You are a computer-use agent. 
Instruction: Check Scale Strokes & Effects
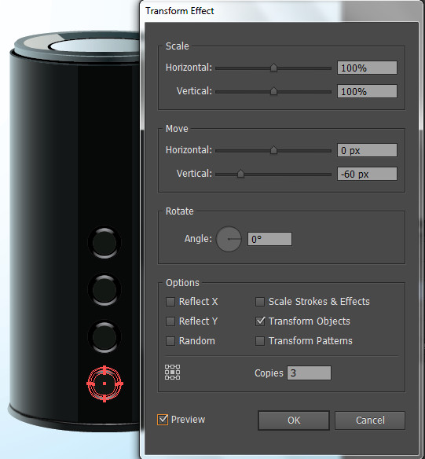click(260, 302)
